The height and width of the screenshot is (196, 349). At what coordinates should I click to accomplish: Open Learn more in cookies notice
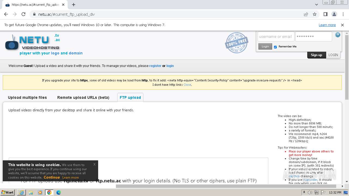[71, 177]
